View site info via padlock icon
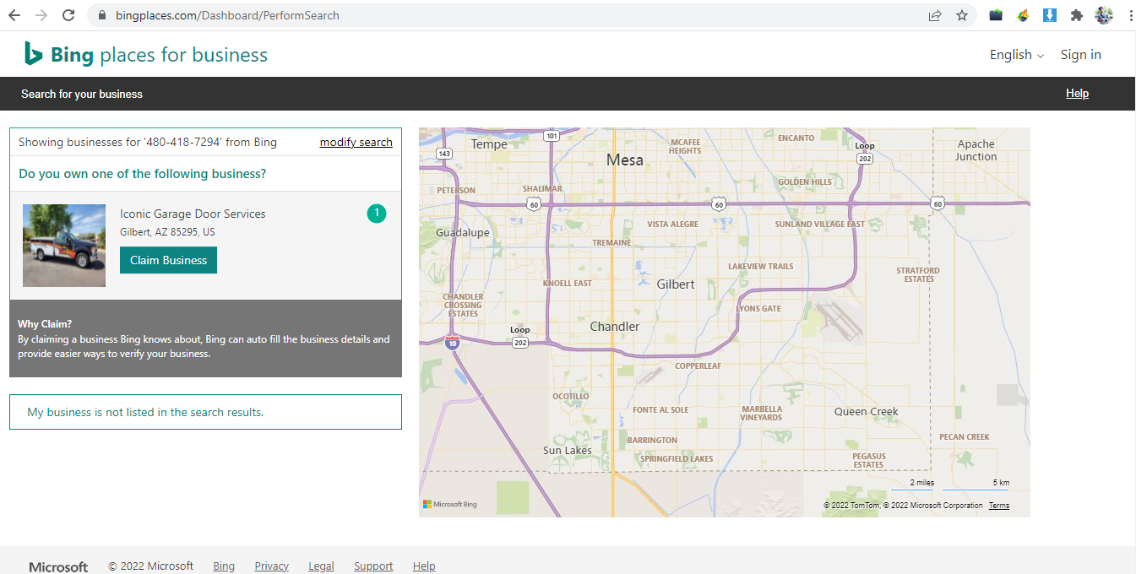Image resolution: width=1136 pixels, height=574 pixels. point(101,15)
